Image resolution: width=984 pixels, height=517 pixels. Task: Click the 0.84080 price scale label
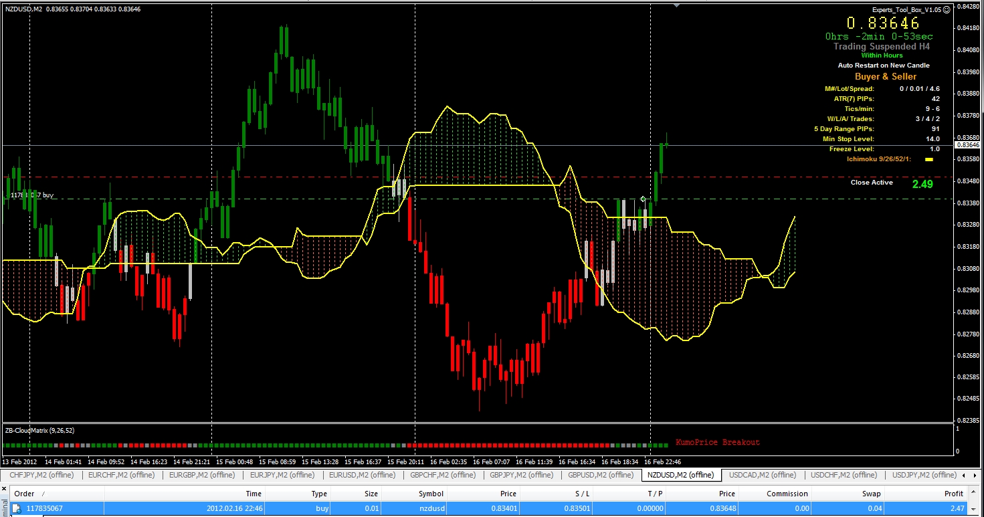(969, 50)
